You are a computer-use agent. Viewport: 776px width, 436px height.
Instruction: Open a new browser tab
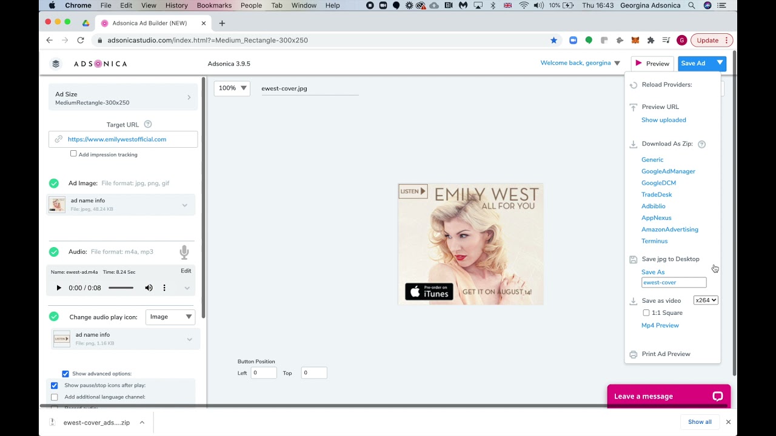(x=222, y=23)
